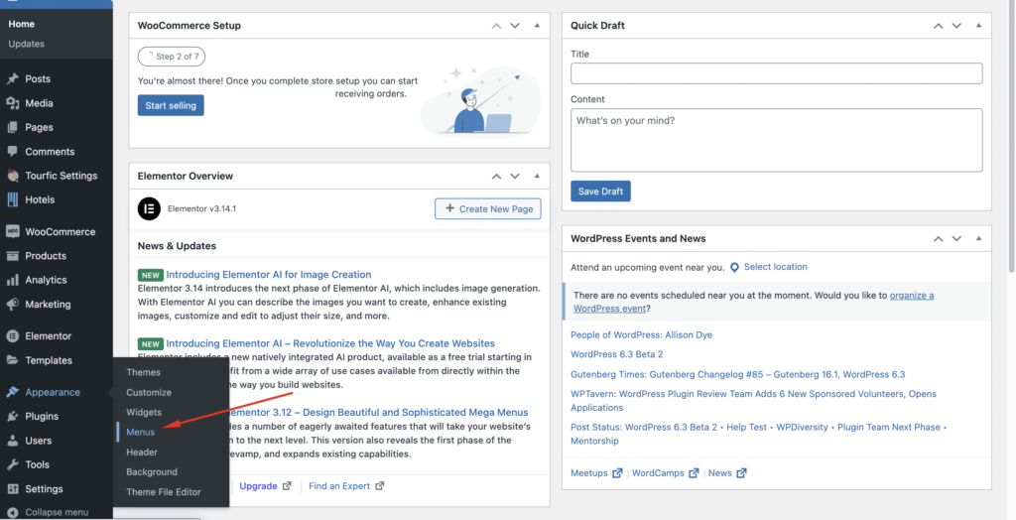
Task: Open Customize in Appearance submenu
Action: pyautogui.click(x=149, y=392)
